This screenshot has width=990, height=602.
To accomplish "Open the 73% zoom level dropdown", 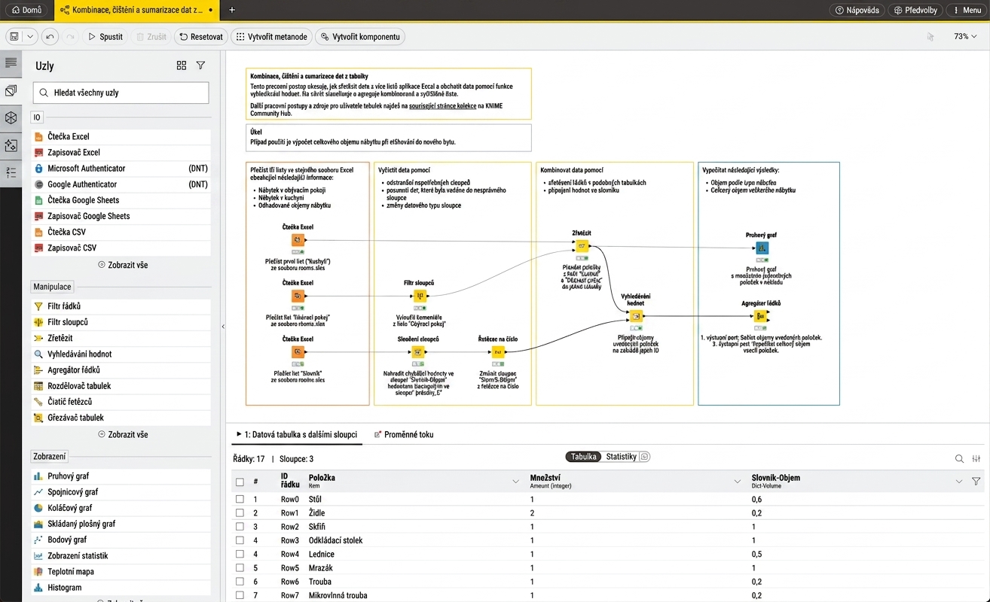I will pyautogui.click(x=965, y=37).
